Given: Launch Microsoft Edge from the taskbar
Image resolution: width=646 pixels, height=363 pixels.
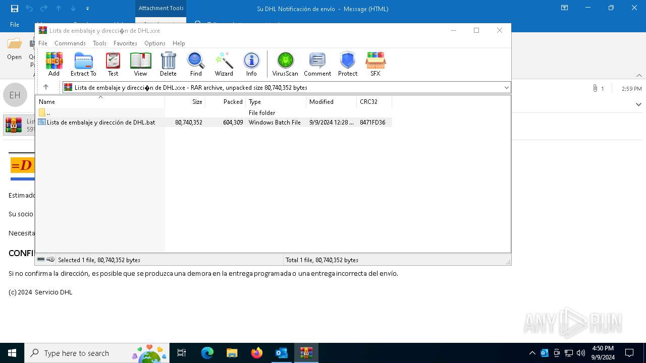Looking at the screenshot, I should coord(207,353).
